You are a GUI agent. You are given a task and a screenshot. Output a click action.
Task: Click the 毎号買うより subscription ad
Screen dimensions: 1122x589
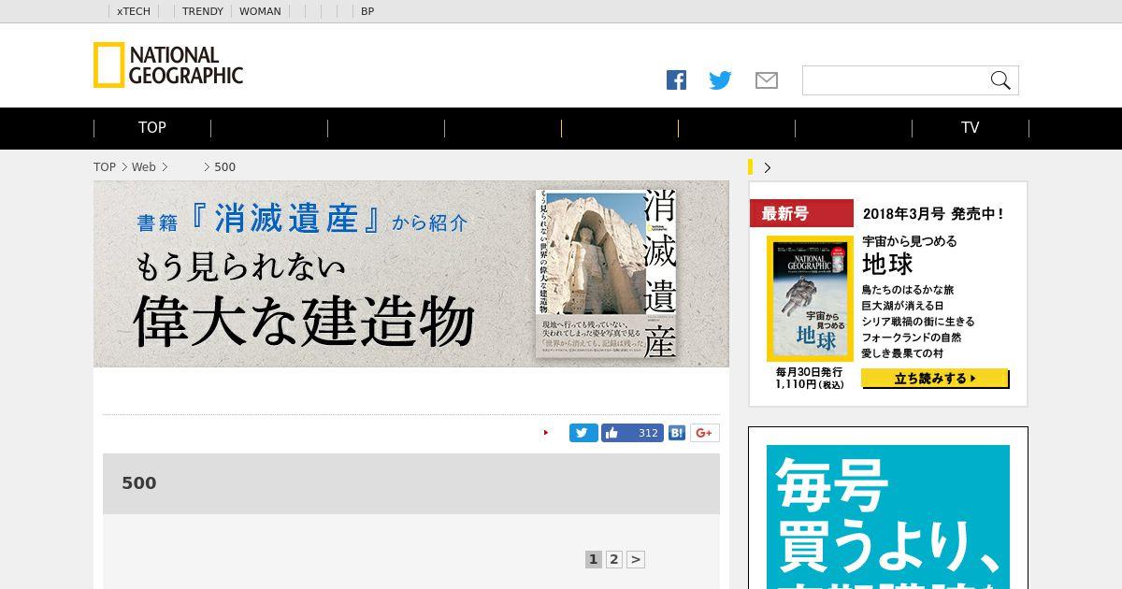888,517
